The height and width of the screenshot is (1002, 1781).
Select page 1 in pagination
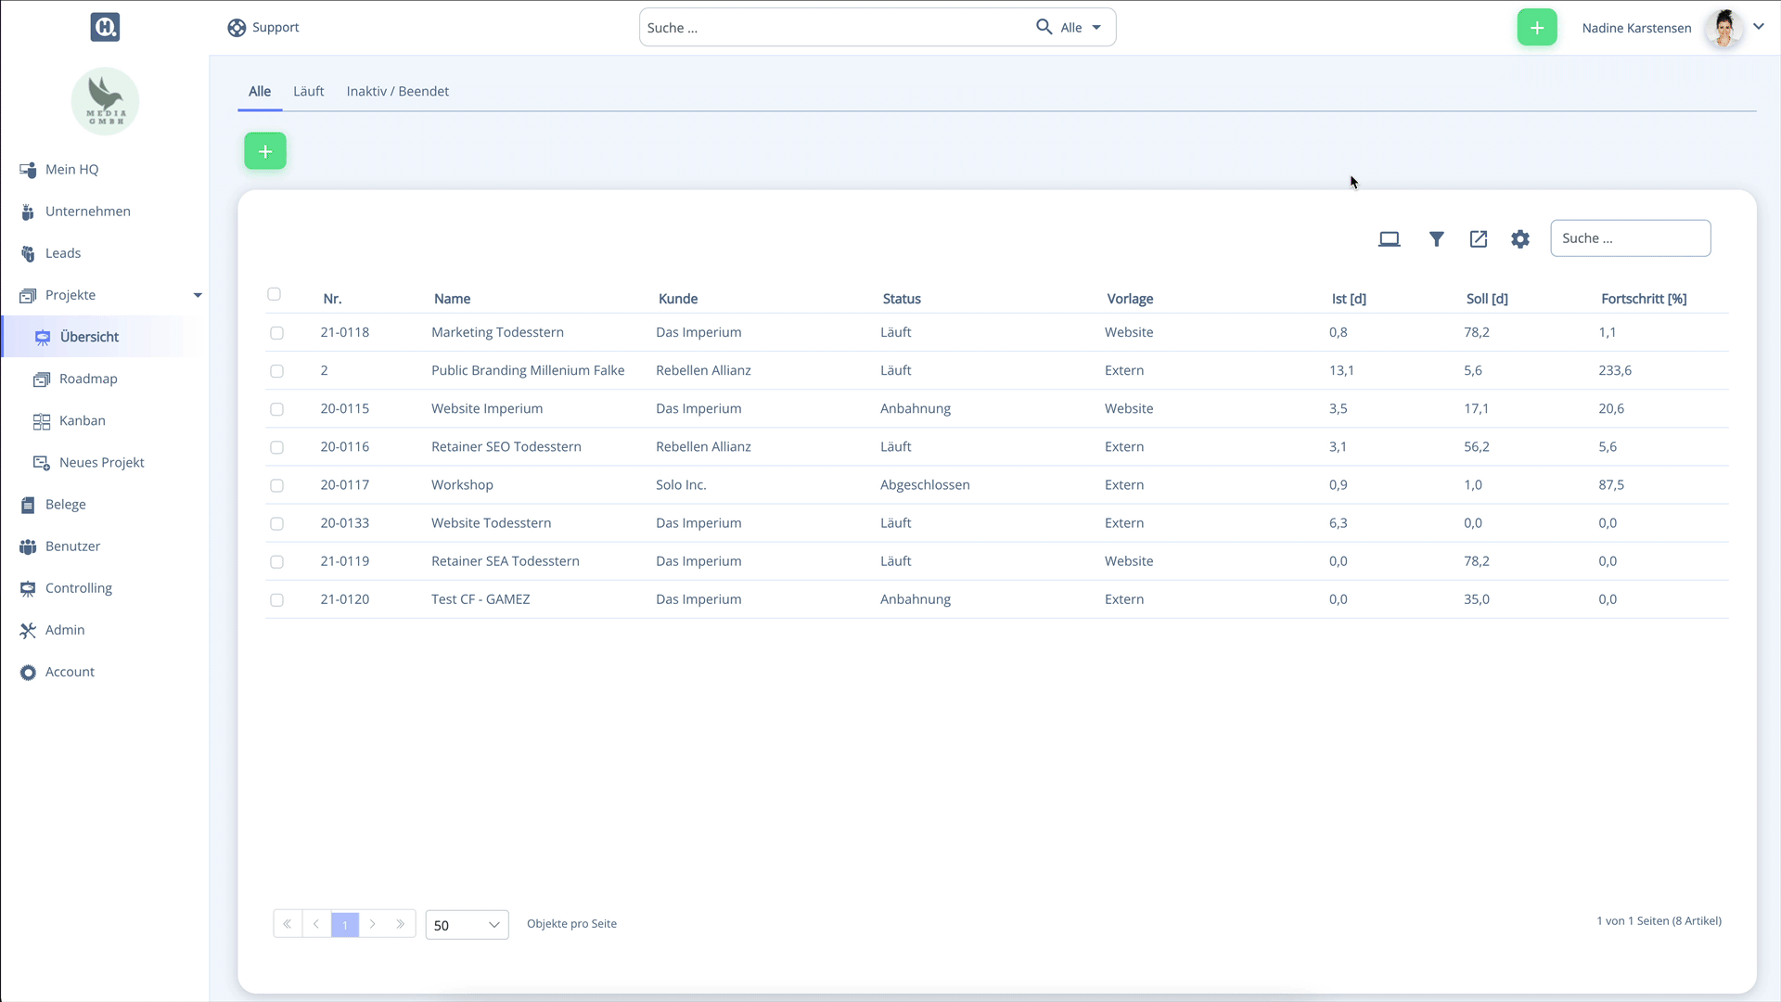click(x=345, y=924)
